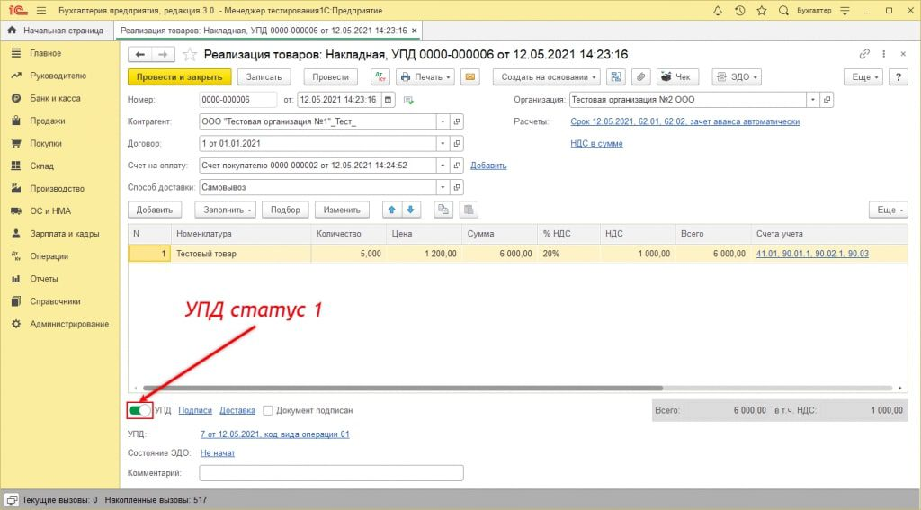Click the paperclip attached files icon
Viewport: 921px width, 510px height.
click(640, 77)
